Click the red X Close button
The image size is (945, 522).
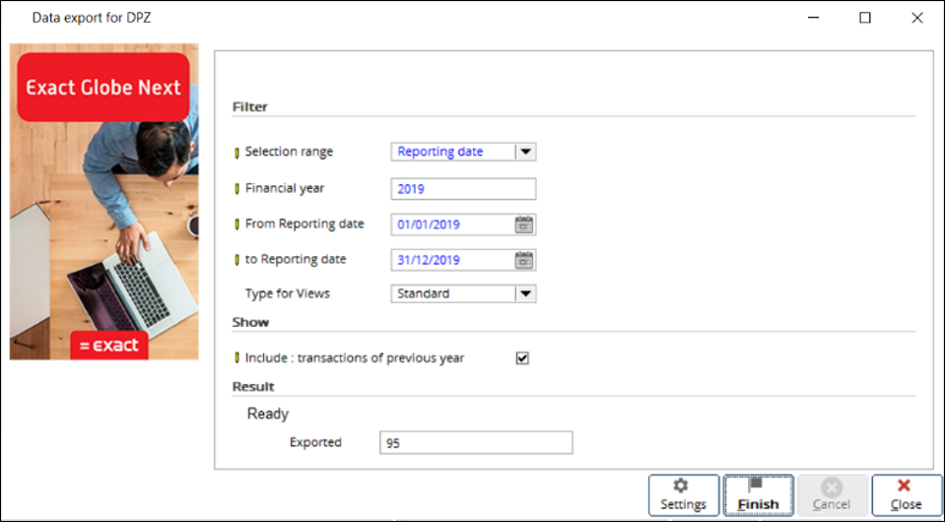[x=906, y=494]
